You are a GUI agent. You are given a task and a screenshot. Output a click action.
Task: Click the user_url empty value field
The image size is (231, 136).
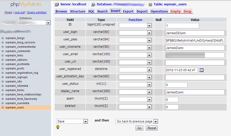click(195, 63)
